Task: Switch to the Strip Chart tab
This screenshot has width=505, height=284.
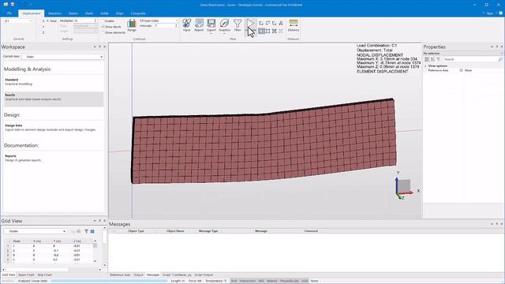Action: click(x=44, y=275)
